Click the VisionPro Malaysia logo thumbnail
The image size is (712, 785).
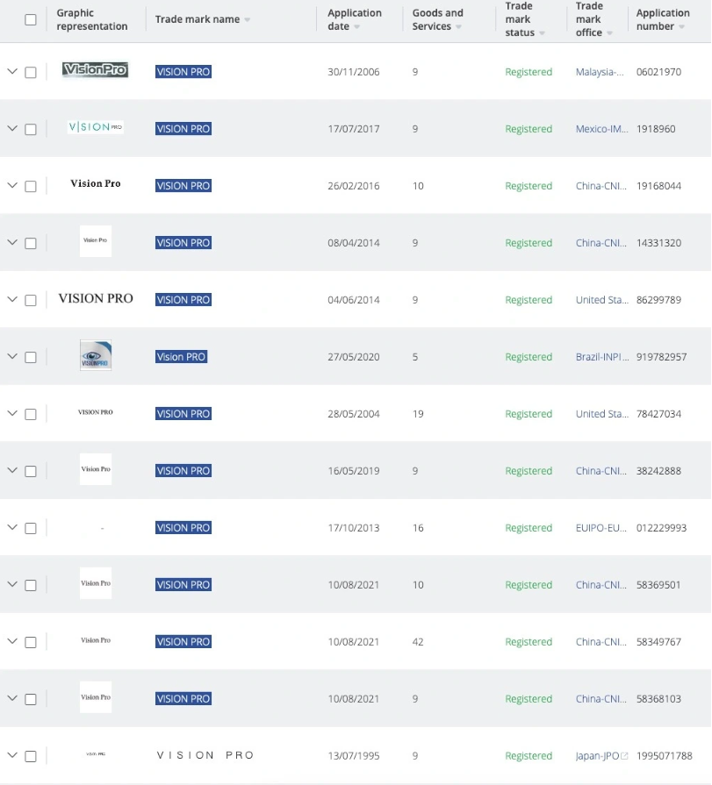pyautogui.click(x=95, y=70)
